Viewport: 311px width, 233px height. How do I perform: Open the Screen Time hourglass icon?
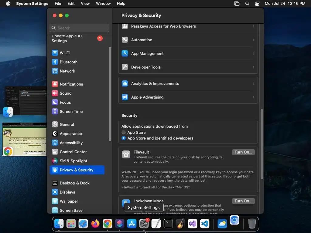click(x=55, y=112)
